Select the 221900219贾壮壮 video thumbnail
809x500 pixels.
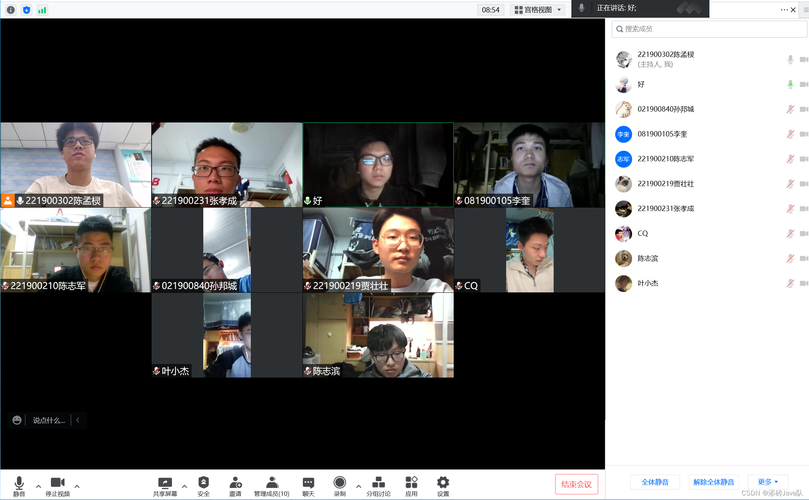tap(378, 250)
